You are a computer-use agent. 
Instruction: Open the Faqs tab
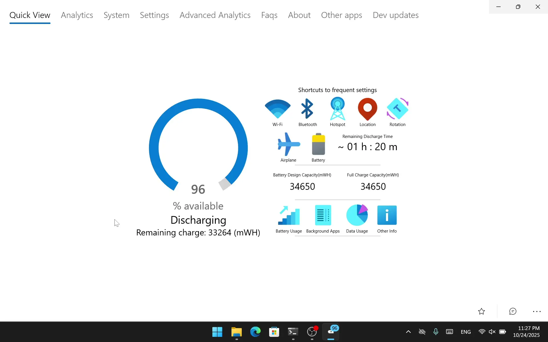tap(269, 15)
